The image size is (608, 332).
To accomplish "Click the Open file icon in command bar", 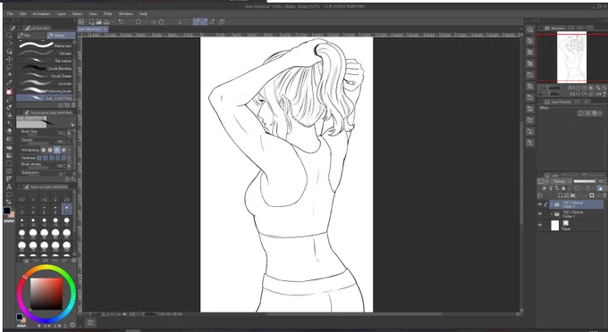I will [x=99, y=21].
